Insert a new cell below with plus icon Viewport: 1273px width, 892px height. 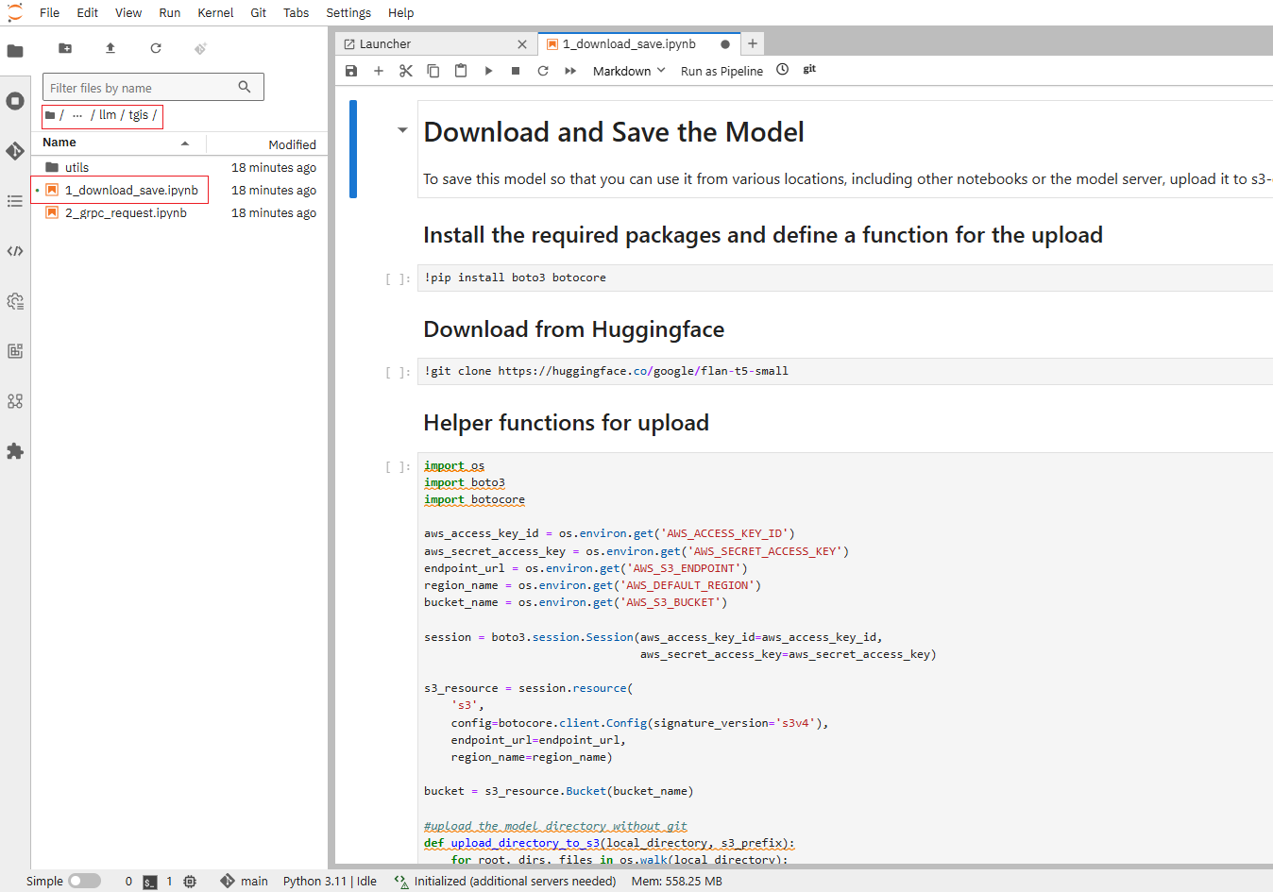pyautogui.click(x=379, y=71)
